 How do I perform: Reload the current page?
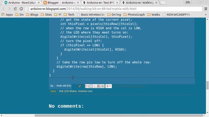[x=15, y=9]
